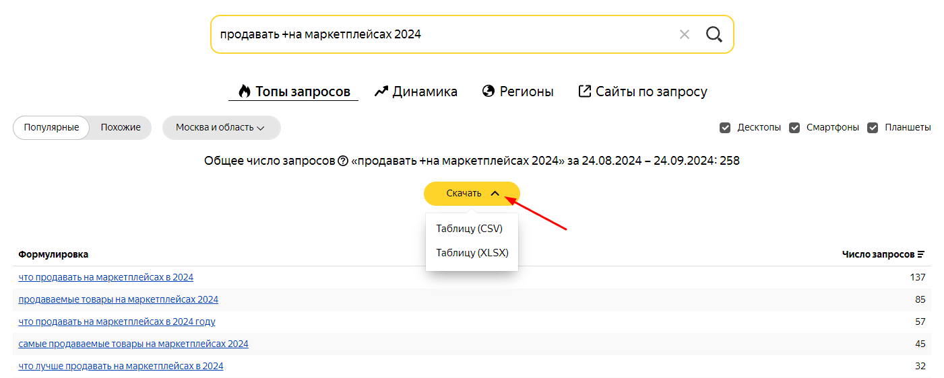Select the Популярные toggle option
944x378 pixels.
click(x=51, y=127)
